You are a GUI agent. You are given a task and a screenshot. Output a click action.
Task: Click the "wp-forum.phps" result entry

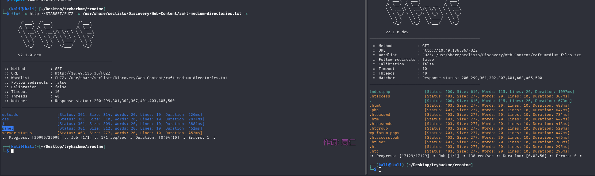(x=384, y=133)
